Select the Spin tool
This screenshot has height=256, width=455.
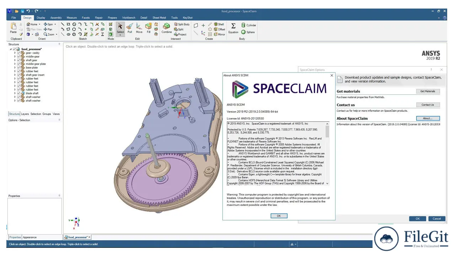click(x=48, y=25)
